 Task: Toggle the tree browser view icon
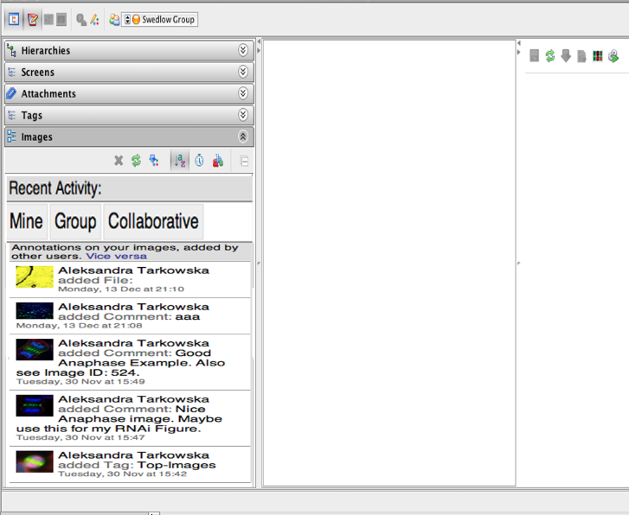point(14,19)
